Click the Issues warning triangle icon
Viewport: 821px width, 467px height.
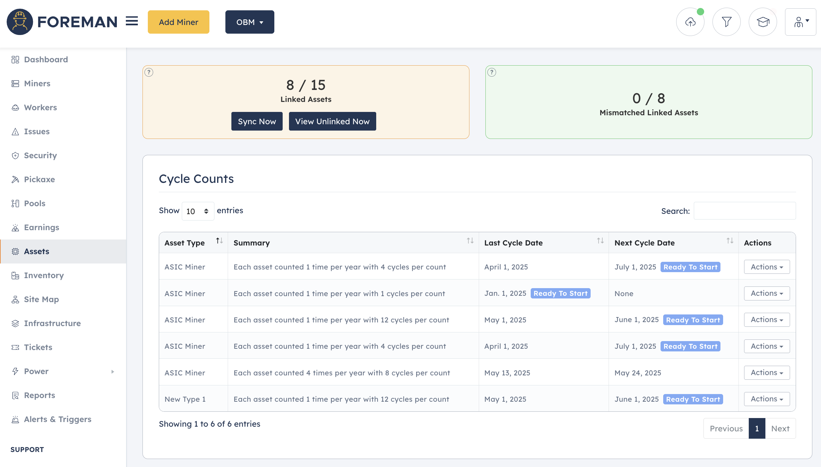coord(15,132)
